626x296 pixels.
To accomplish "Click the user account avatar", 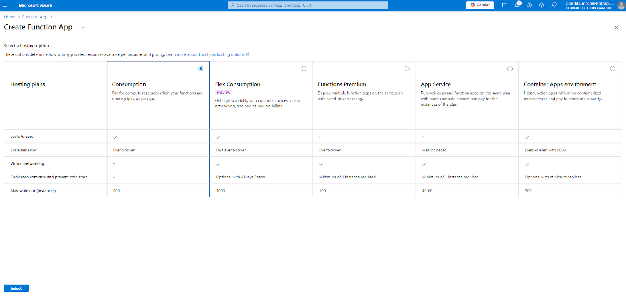I will (621, 5).
